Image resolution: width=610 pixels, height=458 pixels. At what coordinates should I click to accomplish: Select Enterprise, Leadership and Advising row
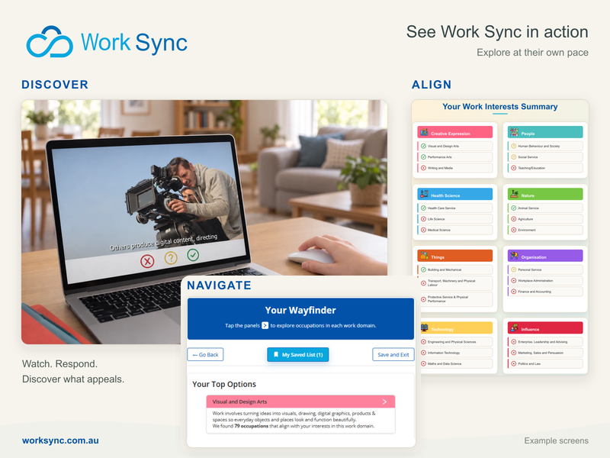tap(545, 341)
